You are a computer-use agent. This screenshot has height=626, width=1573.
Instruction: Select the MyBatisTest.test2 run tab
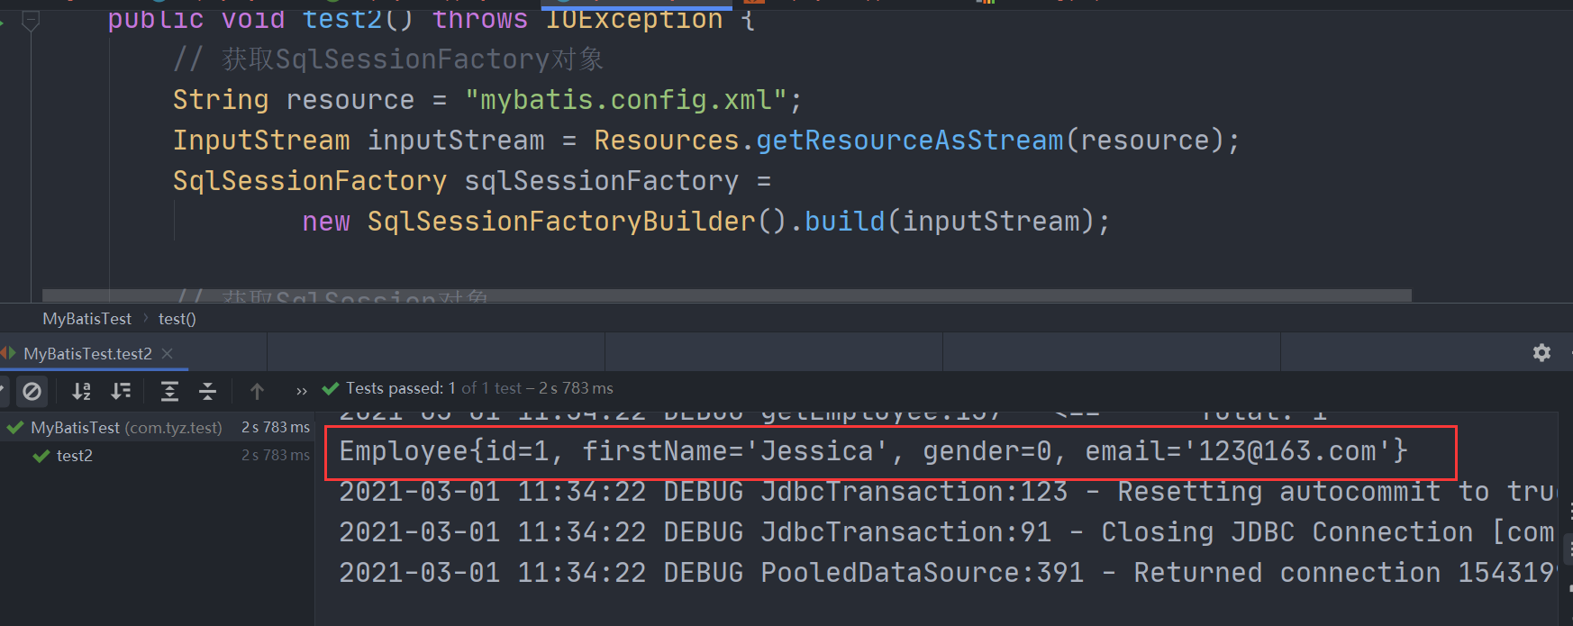click(x=87, y=354)
